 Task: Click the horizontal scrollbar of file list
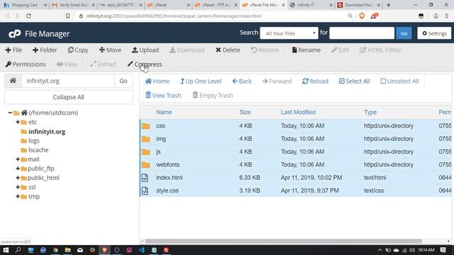click(x=283, y=241)
